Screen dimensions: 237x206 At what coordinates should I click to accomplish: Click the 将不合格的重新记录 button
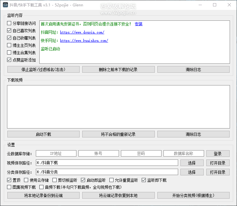118,134
